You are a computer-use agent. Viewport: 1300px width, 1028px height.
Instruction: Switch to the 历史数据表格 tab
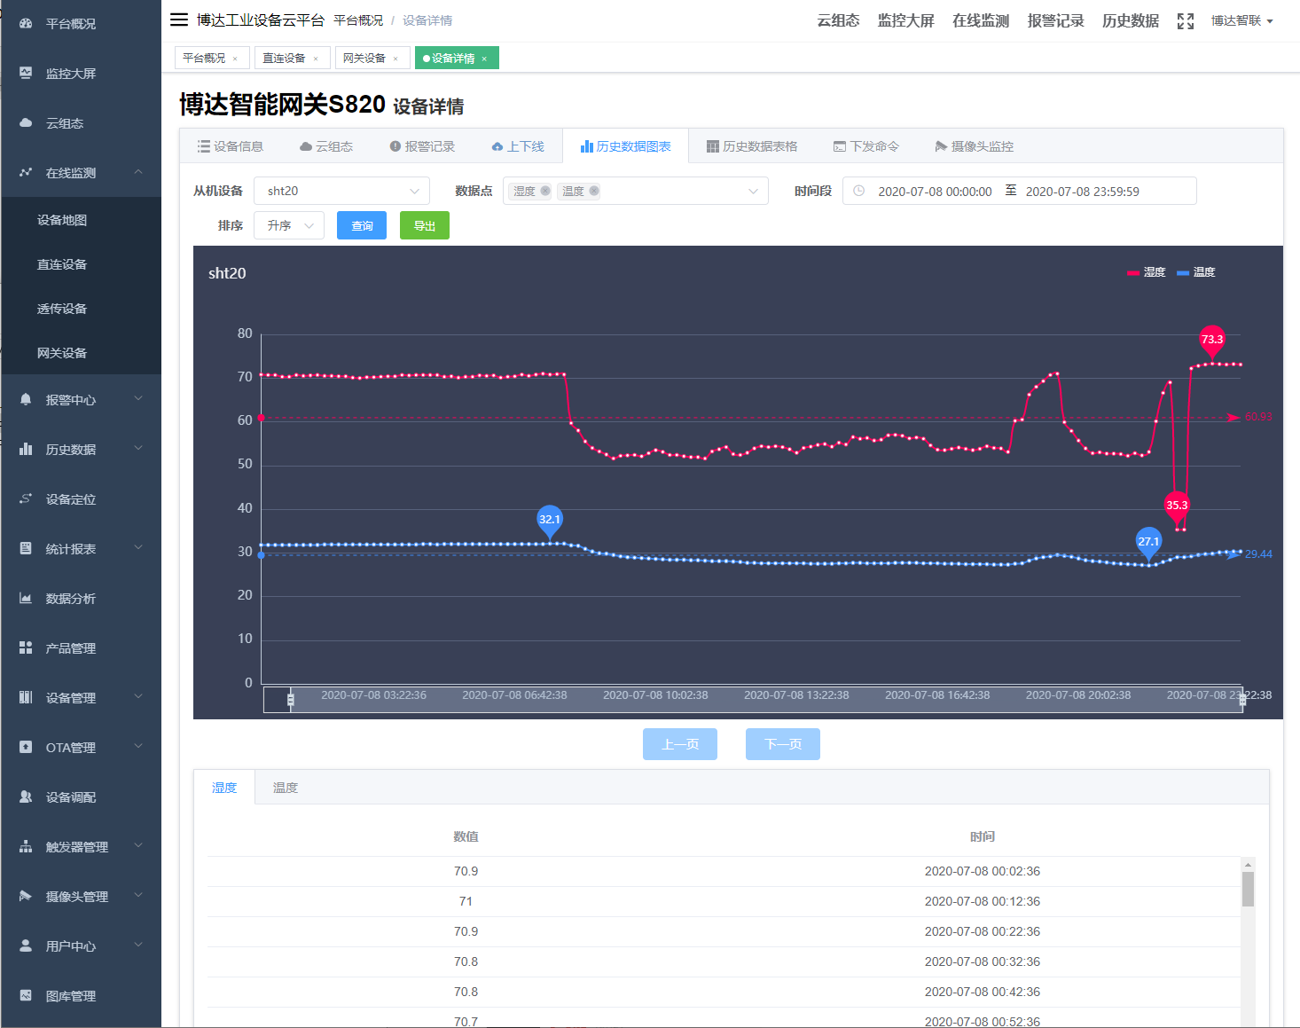tap(752, 146)
